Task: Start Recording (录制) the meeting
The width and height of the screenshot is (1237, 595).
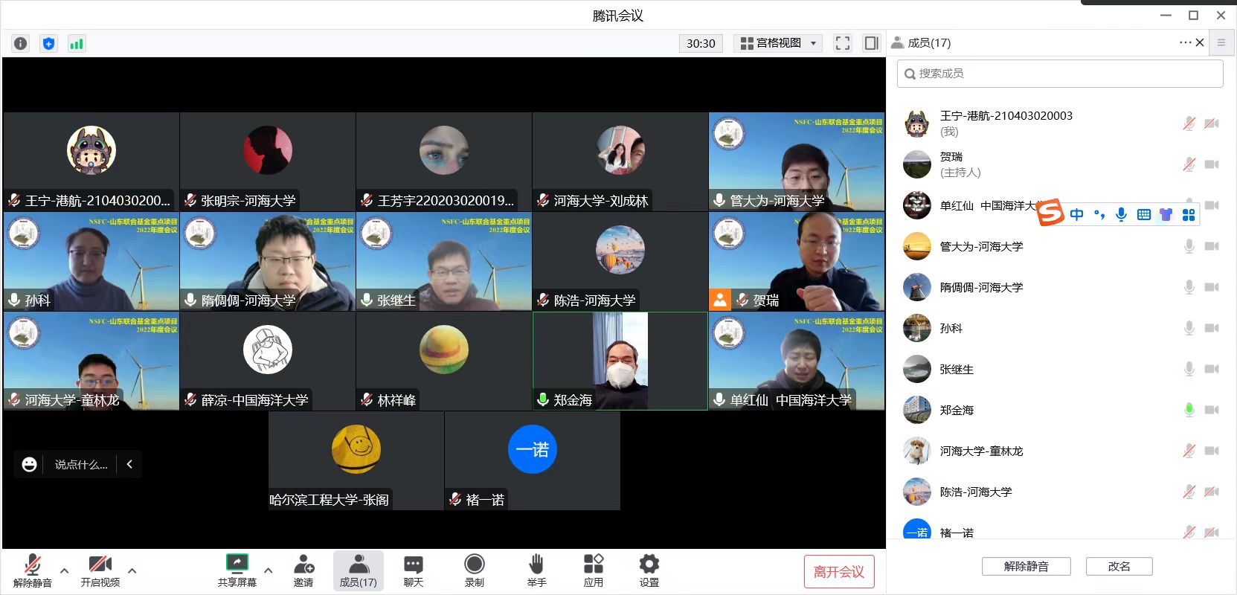Action: click(x=474, y=570)
